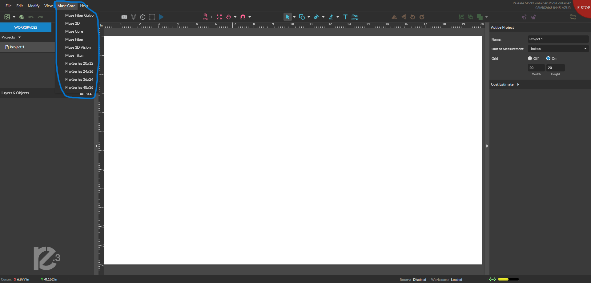This screenshot has height=283, width=591.
Task: Choose Muse 2D from the menu
Action: pos(73,23)
